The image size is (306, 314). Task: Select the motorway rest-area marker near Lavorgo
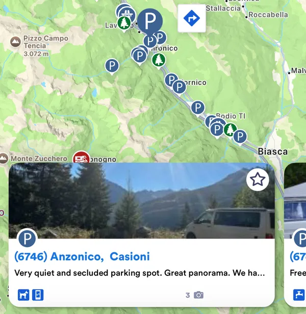127,14
